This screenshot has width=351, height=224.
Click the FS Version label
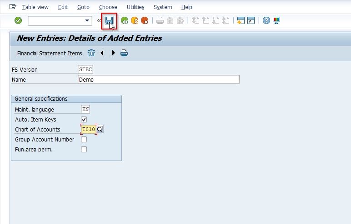(x=25, y=70)
